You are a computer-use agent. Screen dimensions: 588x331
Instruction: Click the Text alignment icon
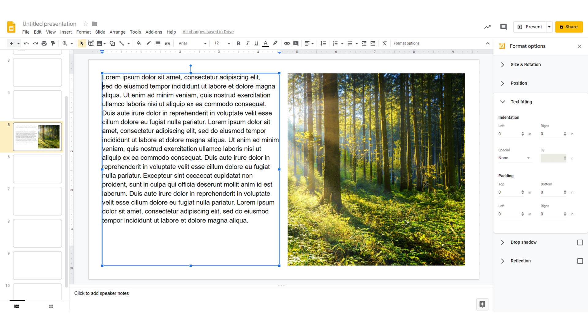pyautogui.click(x=308, y=43)
